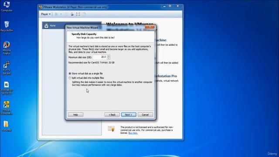The height and width of the screenshot is (157, 279).
Task: Minimize the VMware Workstation Player window
Action: tap(164, 6)
